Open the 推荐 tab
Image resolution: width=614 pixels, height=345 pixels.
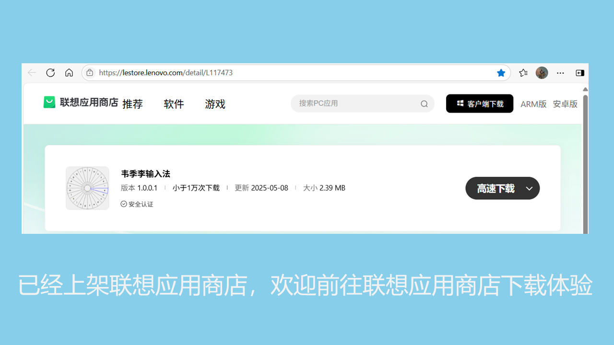click(x=132, y=104)
